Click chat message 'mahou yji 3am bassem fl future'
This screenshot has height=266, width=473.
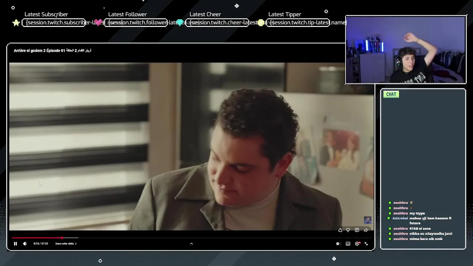[x=431, y=221]
